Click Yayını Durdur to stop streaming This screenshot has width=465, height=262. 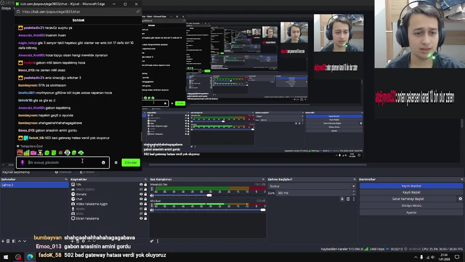[411, 186]
